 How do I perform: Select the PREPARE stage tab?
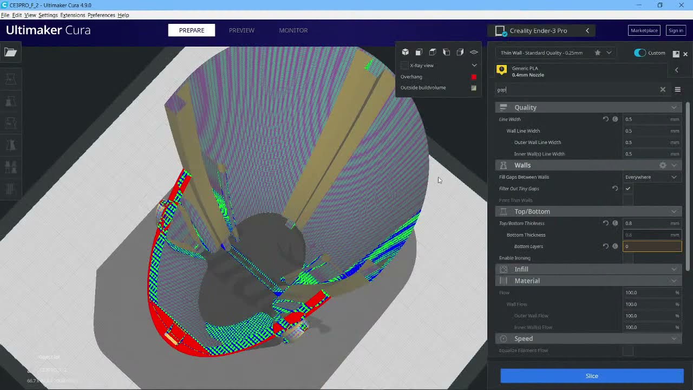(x=192, y=30)
